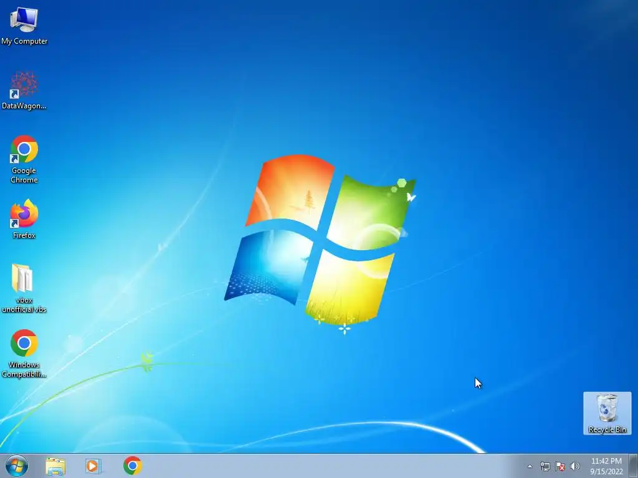Select the Google Chrome desktop shortcut
Viewport: 638px width, 478px height.
click(24, 159)
